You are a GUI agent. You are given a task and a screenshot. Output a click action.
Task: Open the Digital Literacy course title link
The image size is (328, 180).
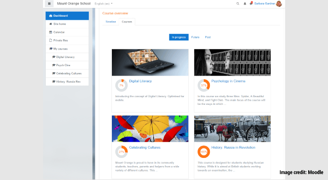140,81
